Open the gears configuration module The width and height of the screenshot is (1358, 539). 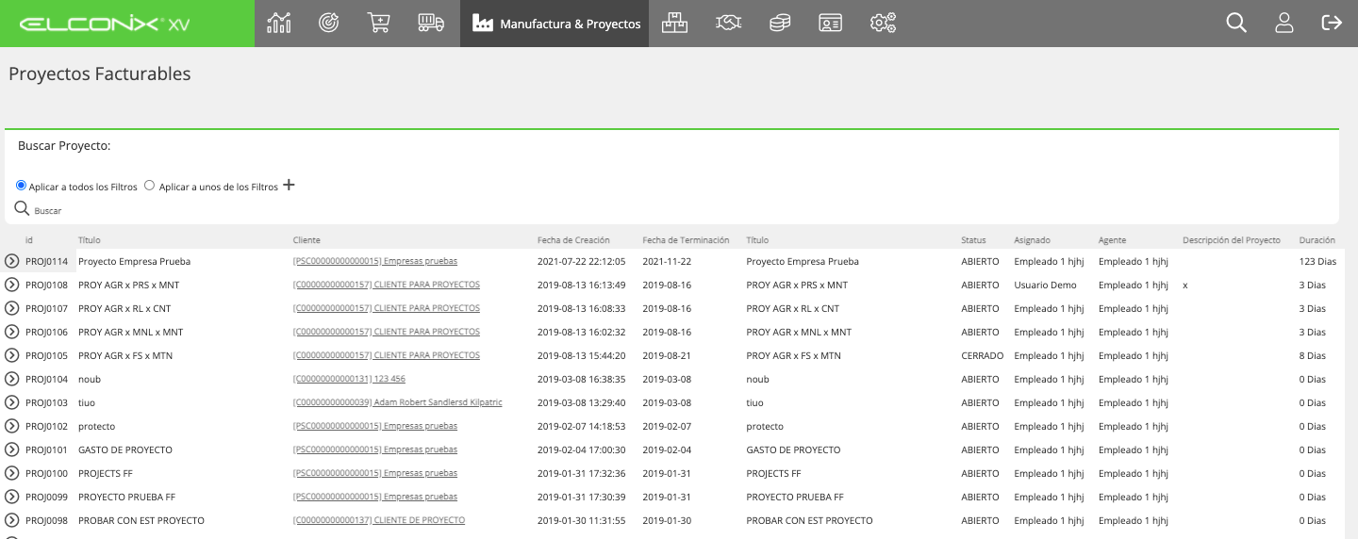coord(883,24)
